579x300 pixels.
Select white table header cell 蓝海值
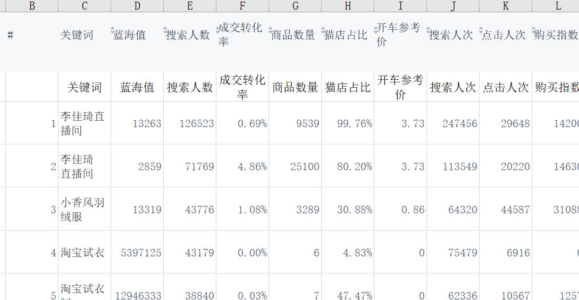(x=137, y=87)
